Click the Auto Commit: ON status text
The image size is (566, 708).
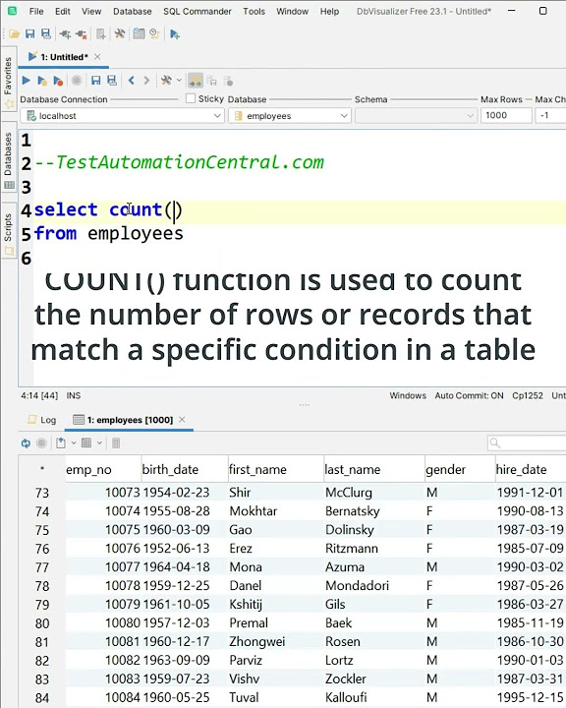469,395
